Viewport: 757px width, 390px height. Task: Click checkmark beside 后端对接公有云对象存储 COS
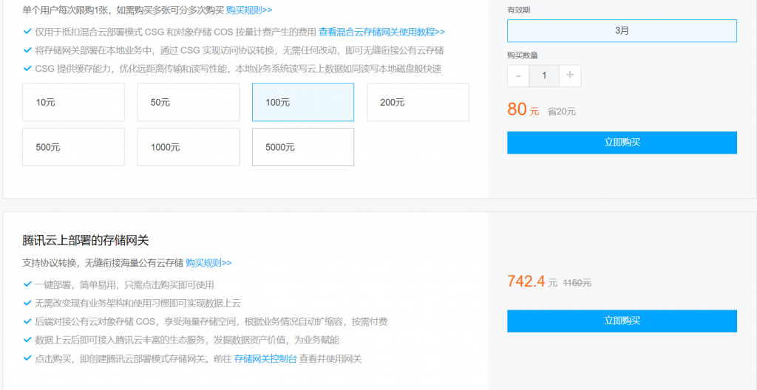coord(27,321)
